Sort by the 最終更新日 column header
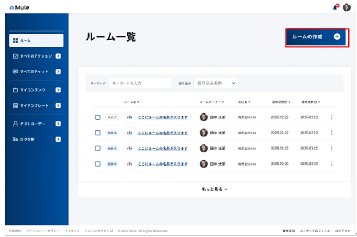This screenshot has width=357, height=237. (x=311, y=102)
